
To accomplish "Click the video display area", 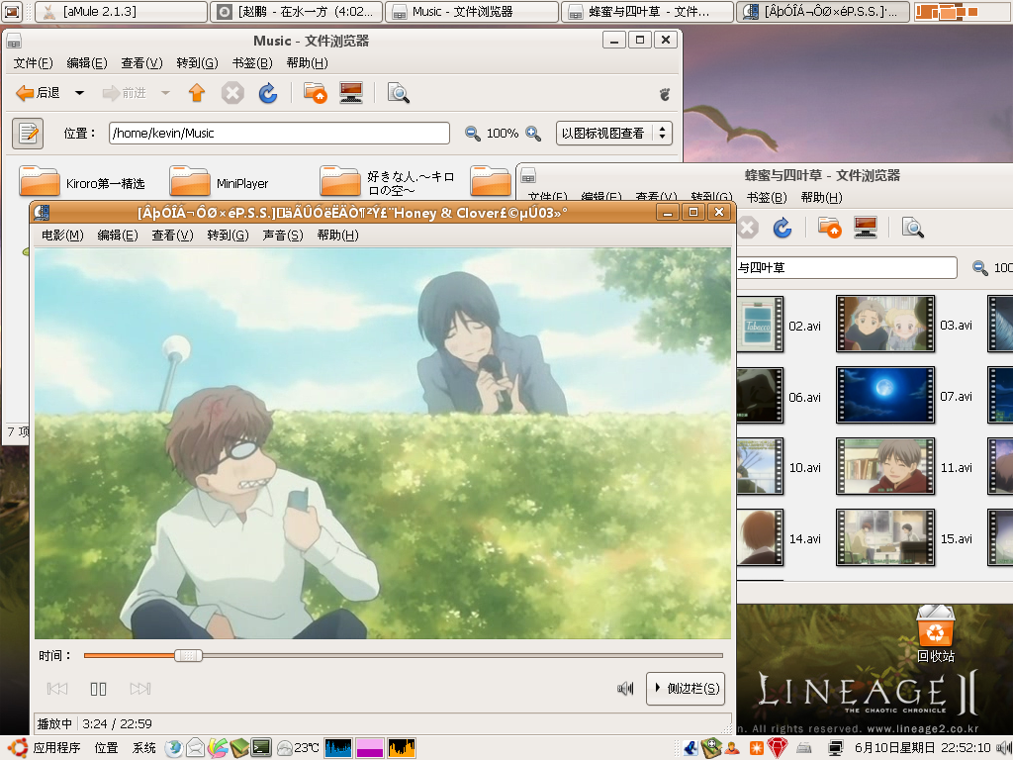I will [383, 443].
